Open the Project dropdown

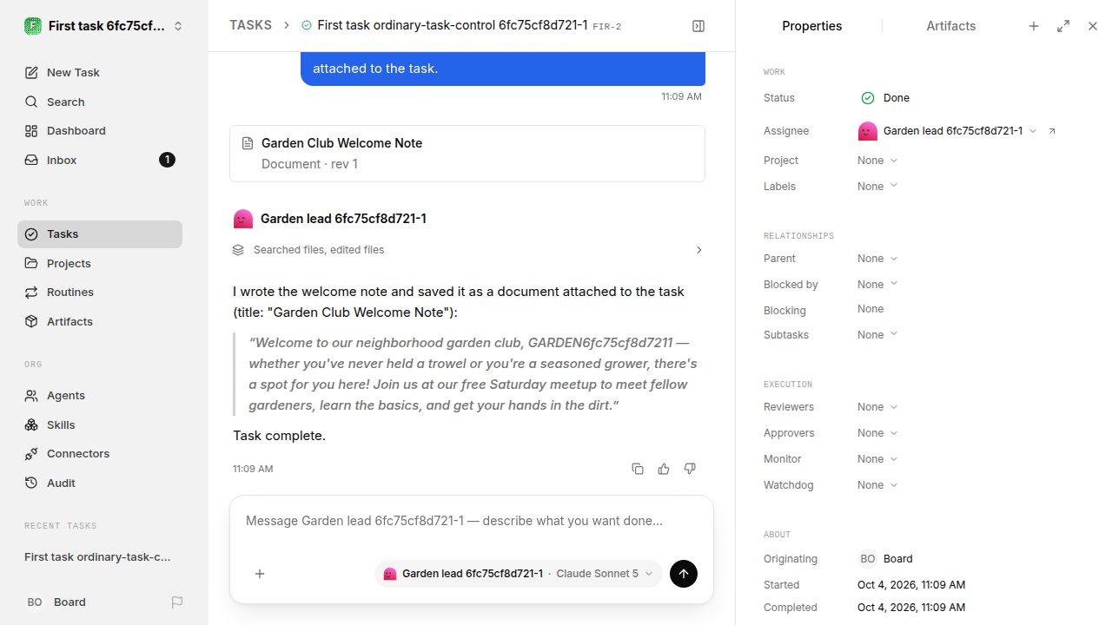click(877, 161)
